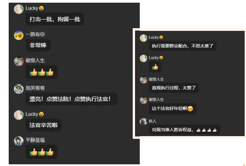Select the 打击一批，拘留一批 message bubble

click(55, 19)
